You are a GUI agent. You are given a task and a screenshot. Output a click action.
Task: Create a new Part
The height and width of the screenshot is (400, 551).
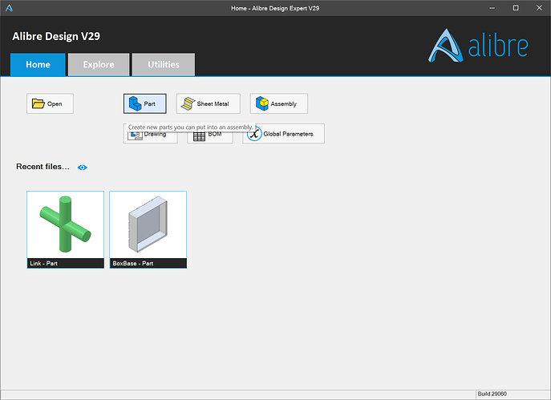pos(145,103)
